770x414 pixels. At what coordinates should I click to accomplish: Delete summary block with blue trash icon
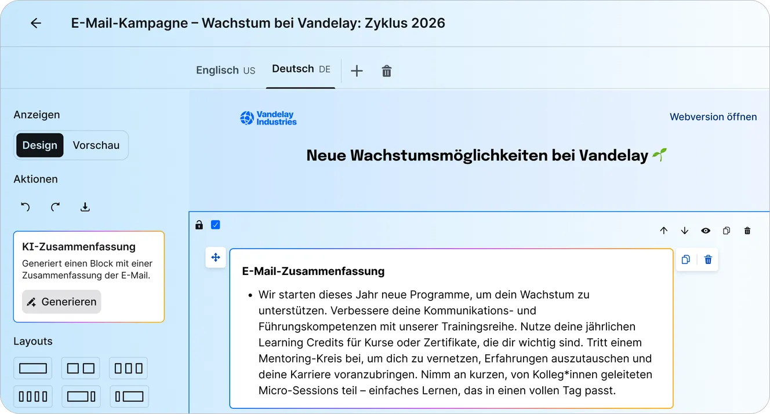pos(708,259)
